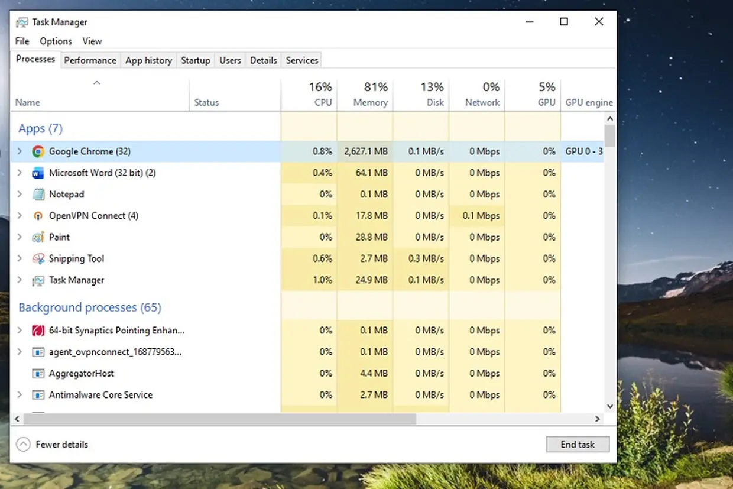Click the Task Manager row icon

(x=38, y=280)
